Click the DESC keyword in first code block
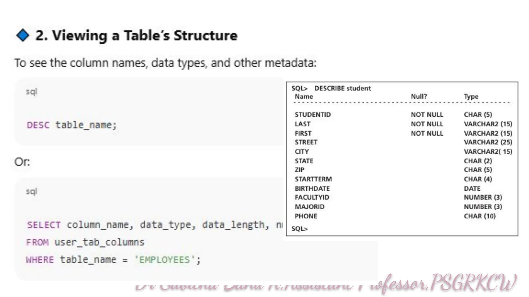 click(x=38, y=125)
